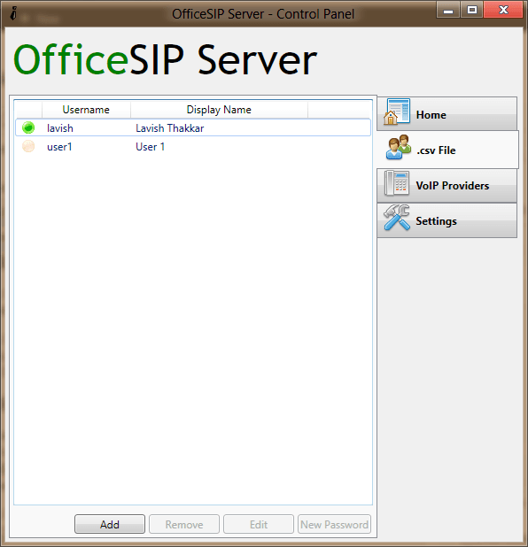The height and width of the screenshot is (547, 528).
Task: Click green online status icon for lavish
Action: tap(28, 127)
